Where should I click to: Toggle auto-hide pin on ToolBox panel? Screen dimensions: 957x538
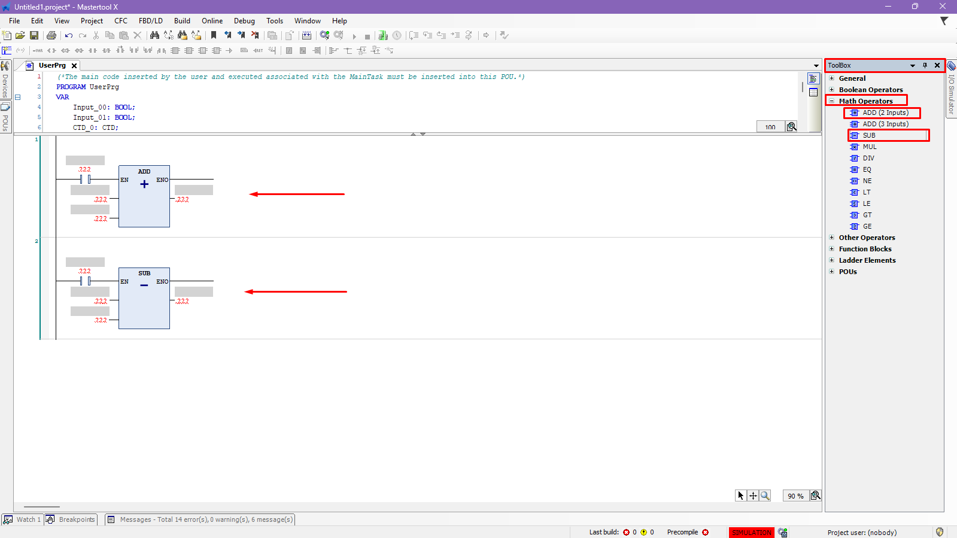pyautogui.click(x=925, y=65)
